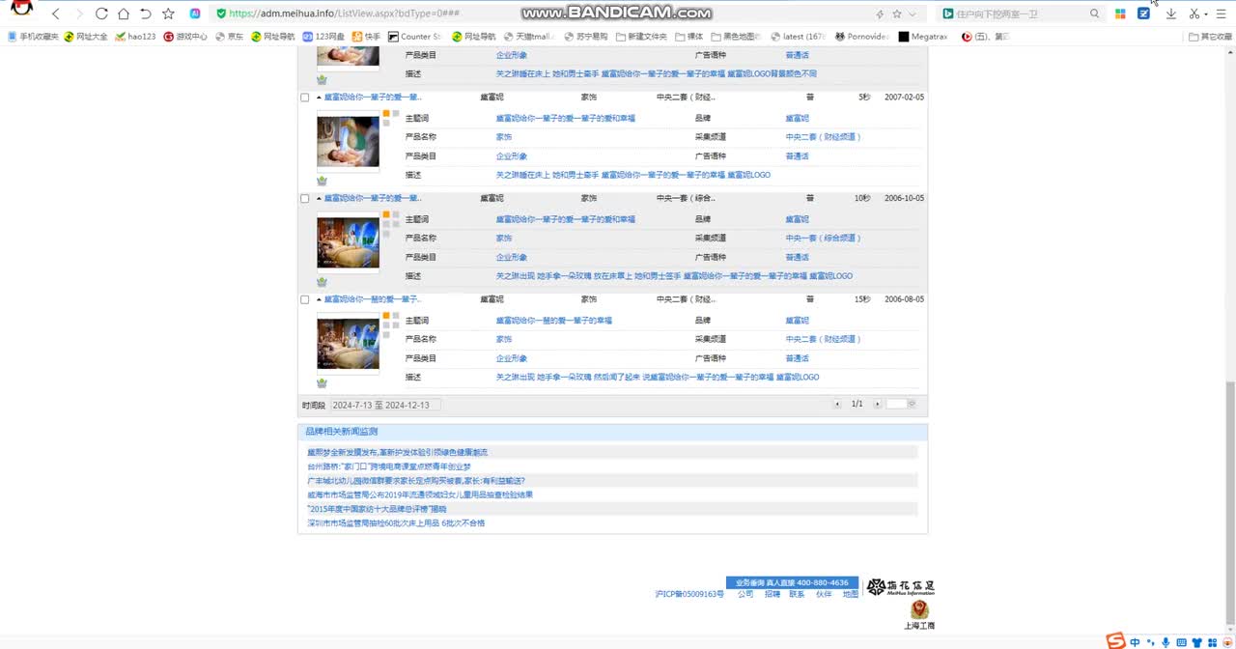1236x649 pixels.
Task: Collapse the 2007-02-05 ad row triangle
Action: 319,98
